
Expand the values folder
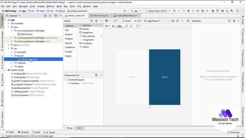[x=12, y=66]
